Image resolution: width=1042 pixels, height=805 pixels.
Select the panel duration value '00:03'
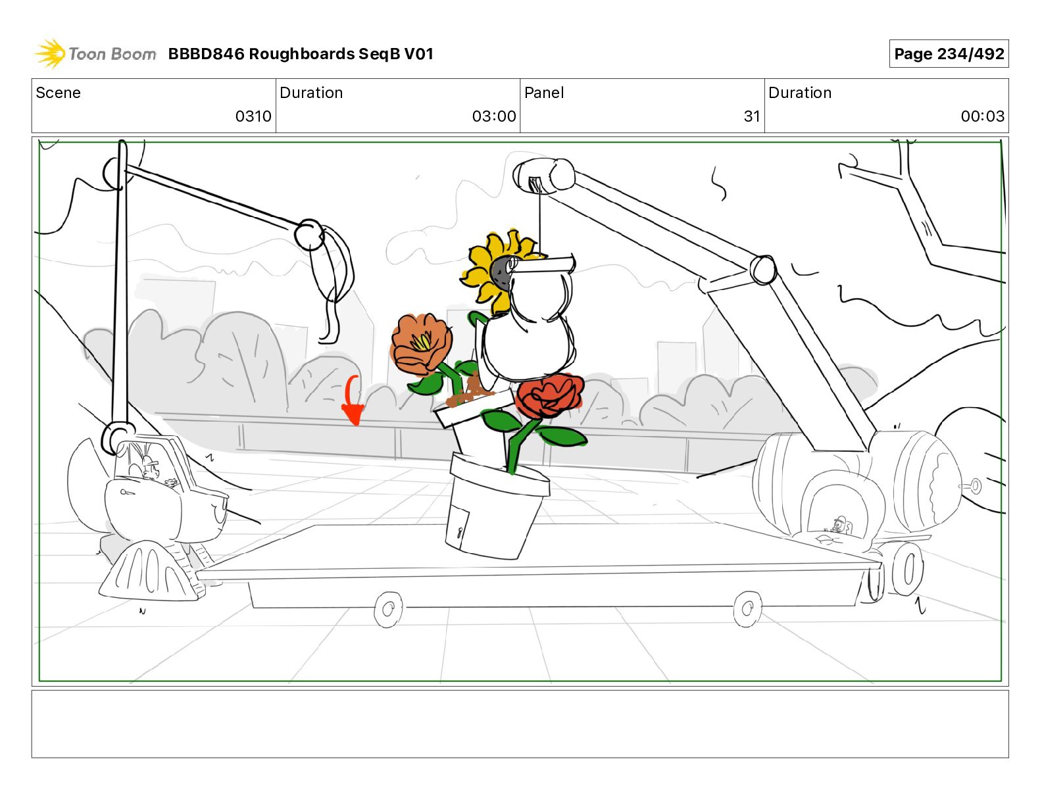tap(983, 116)
